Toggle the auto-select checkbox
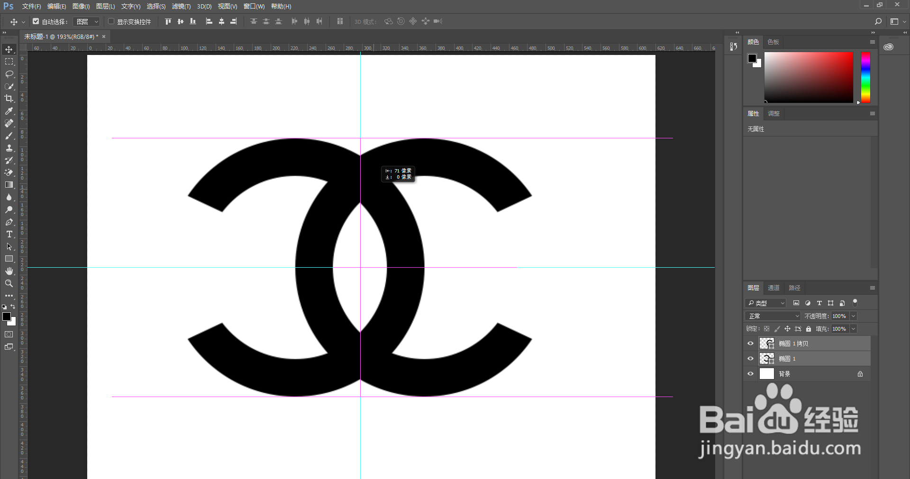910x479 pixels. [x=36, y=21]
